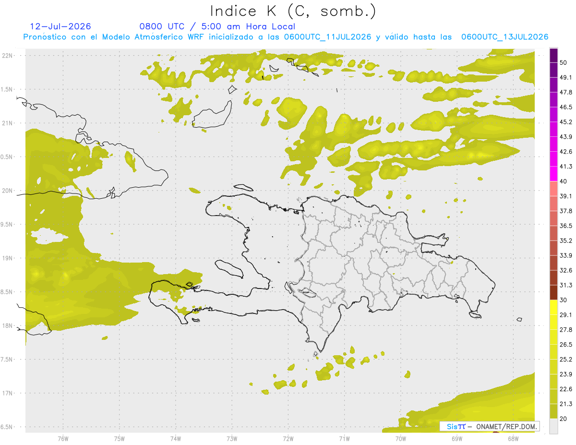The width and height of the screenshot is (576, 445).
Task: Click legend value '22.6'
Action: [566, 389]
